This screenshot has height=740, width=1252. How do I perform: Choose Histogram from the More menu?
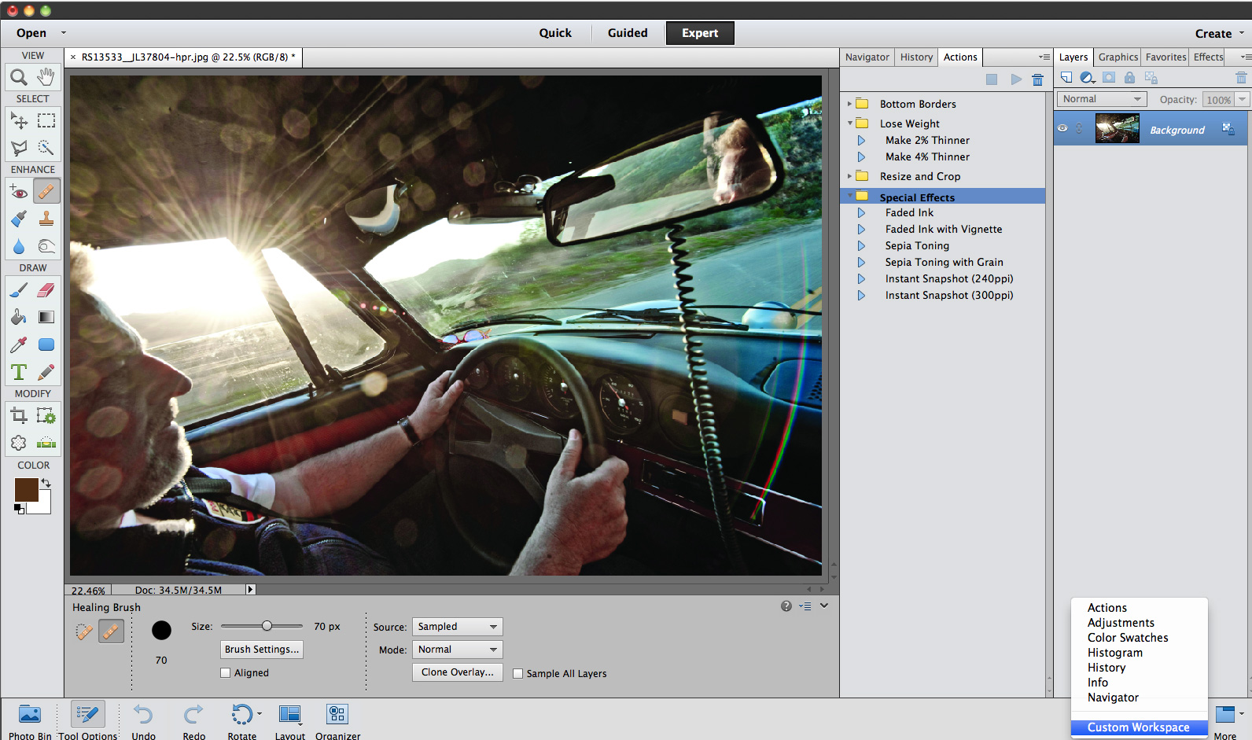[x=1115, y=653]
